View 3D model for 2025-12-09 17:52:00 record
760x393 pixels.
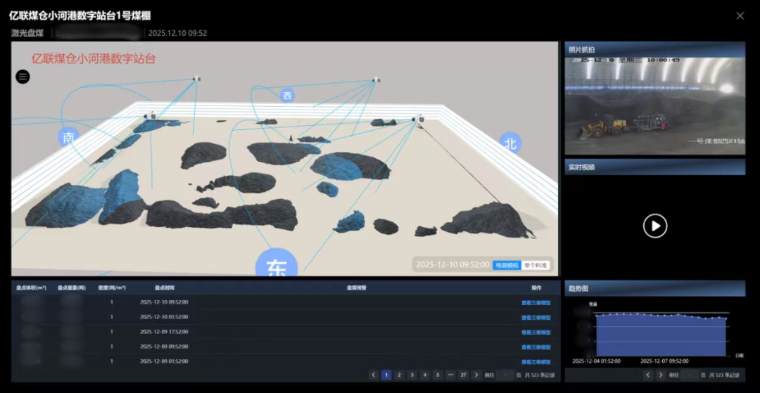tap(536, 332)
